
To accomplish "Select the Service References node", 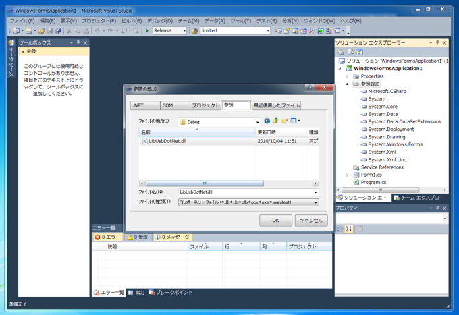I will [382, 167].
